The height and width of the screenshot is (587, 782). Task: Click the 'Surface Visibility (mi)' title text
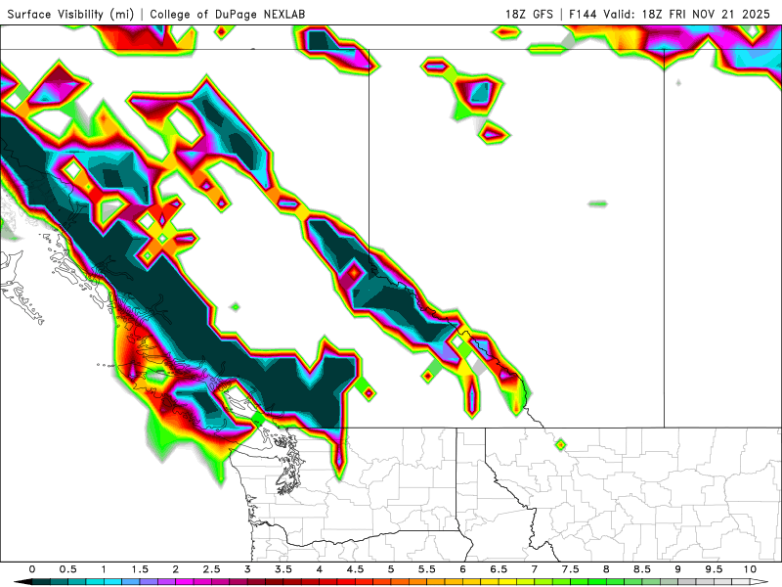[70, 14]
